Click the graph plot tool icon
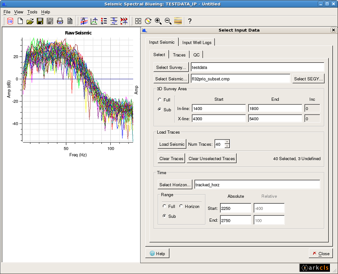This screenshot has width=338, height=274. 94,21
